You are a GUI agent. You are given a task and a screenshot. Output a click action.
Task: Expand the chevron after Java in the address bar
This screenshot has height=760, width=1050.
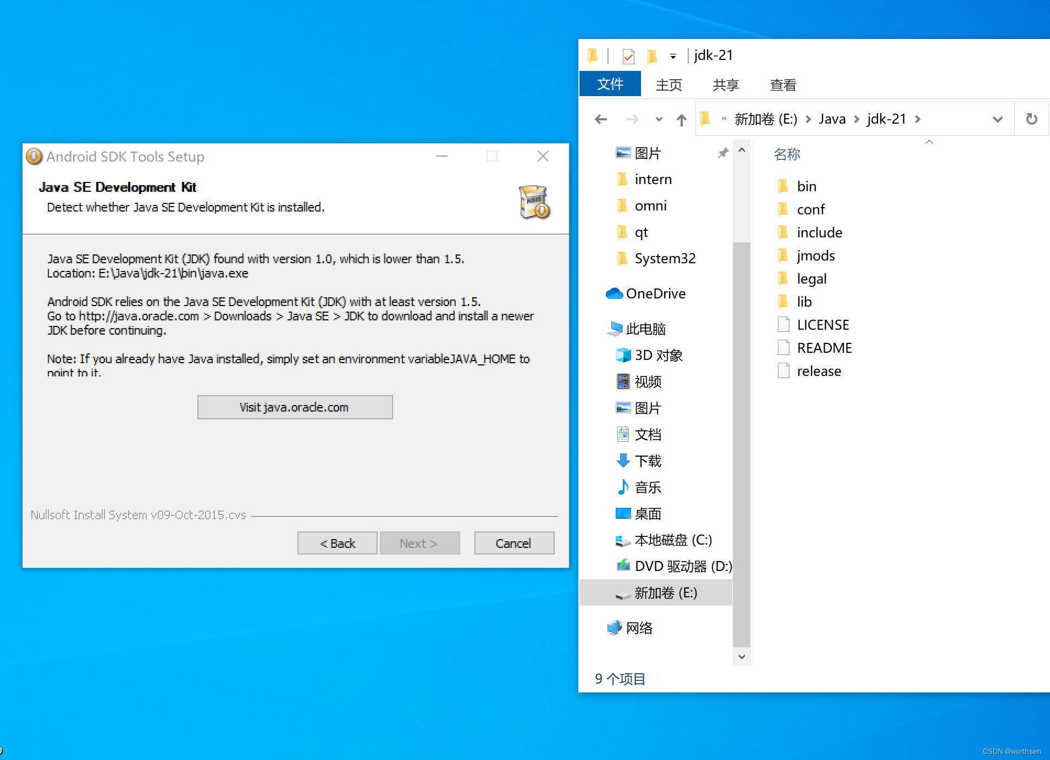pos(856,119)
